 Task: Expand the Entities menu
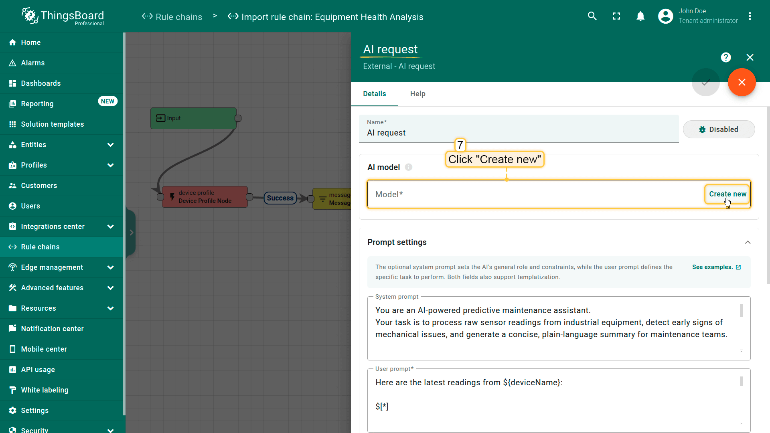click(110, 145)
